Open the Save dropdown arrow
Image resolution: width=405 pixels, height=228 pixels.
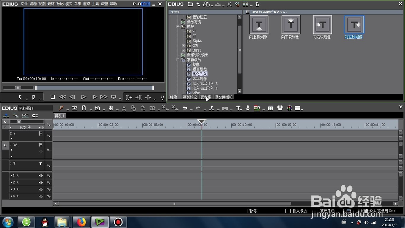[117, 110]
